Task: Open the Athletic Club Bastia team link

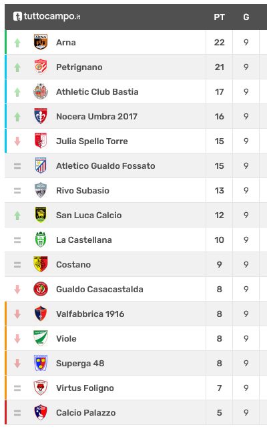Action: [97, 91]
